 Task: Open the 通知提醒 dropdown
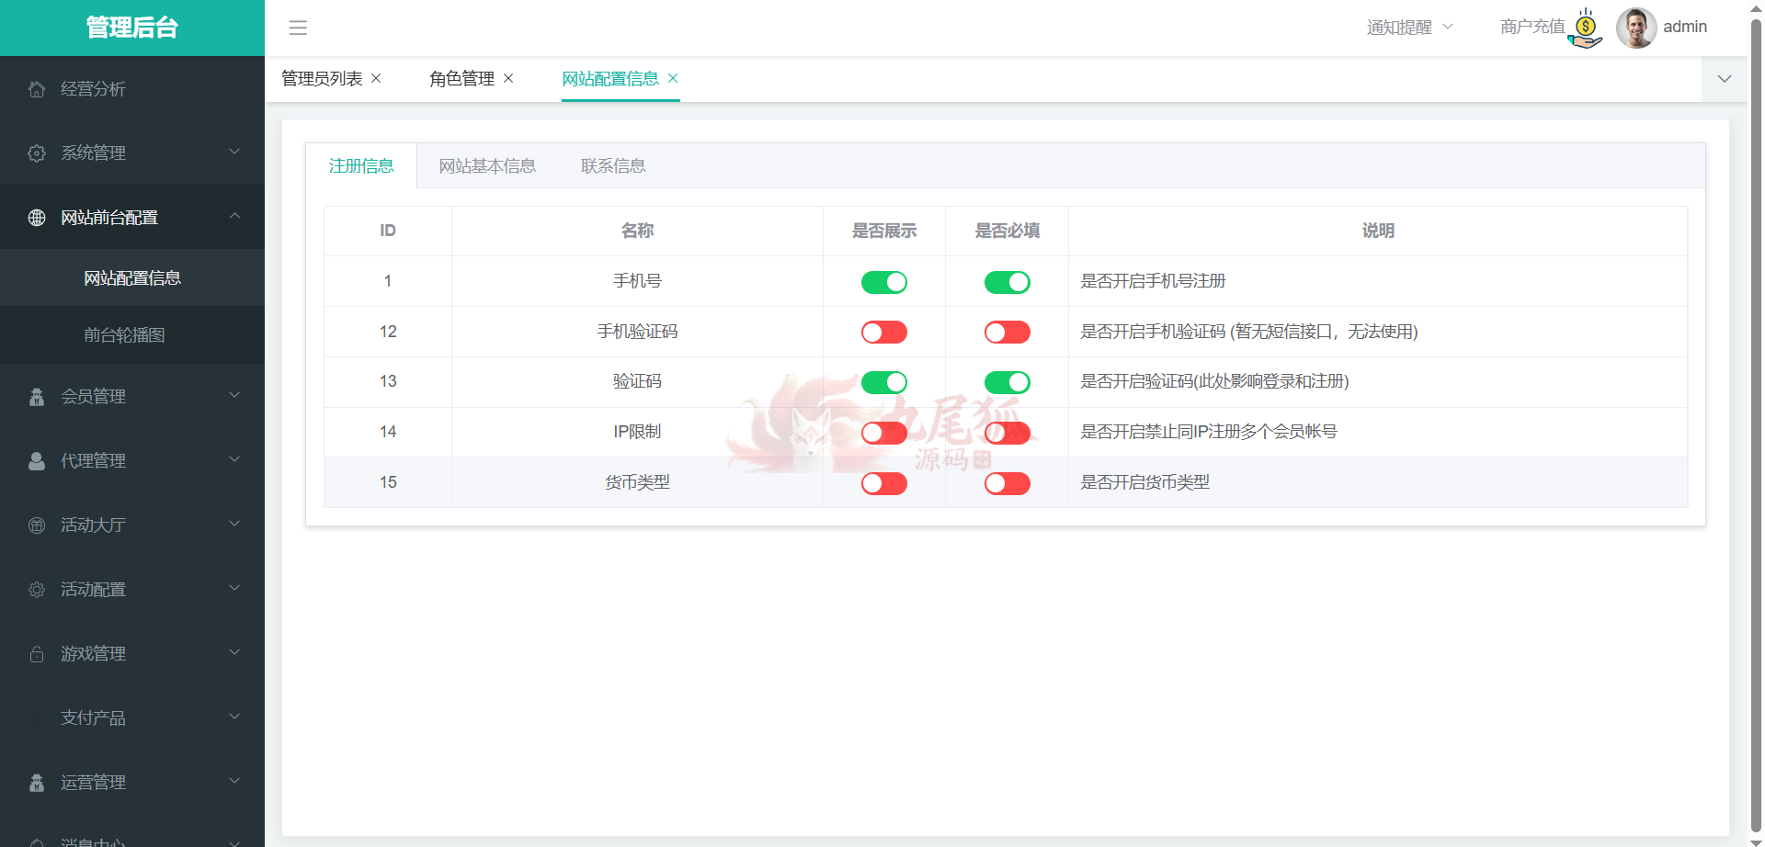1409,28
